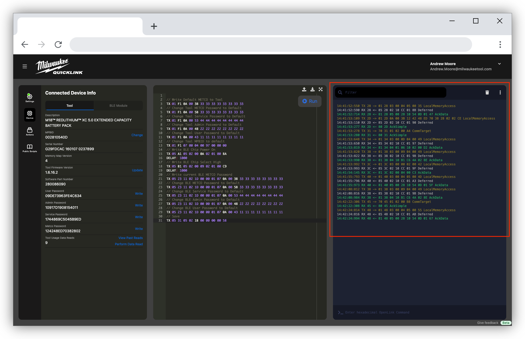This screenshot has height=339, width=525.
Task: Open Public Scripts in the sidebar
Action: click(x=30, y=148)
